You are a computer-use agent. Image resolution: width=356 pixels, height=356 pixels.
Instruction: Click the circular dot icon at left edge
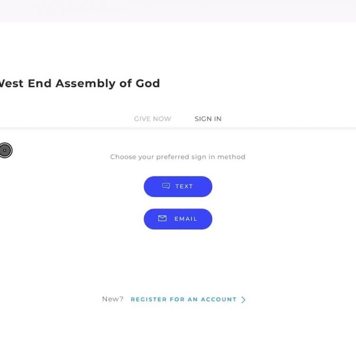click(5, 150)
